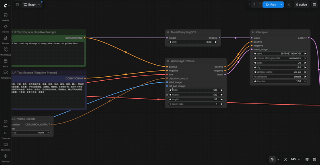Toggle the Console panel
The image size is (320, 165).
pyautogui.click(x=6, y=135)
